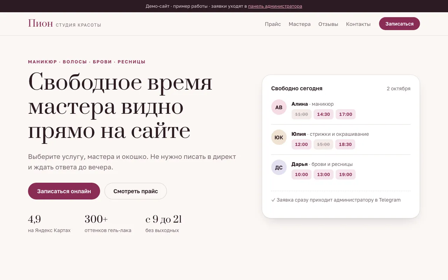Select the 18:30 slot for Юлия
This screenshot has width=448, height=280.
click(x=345, y=144)
